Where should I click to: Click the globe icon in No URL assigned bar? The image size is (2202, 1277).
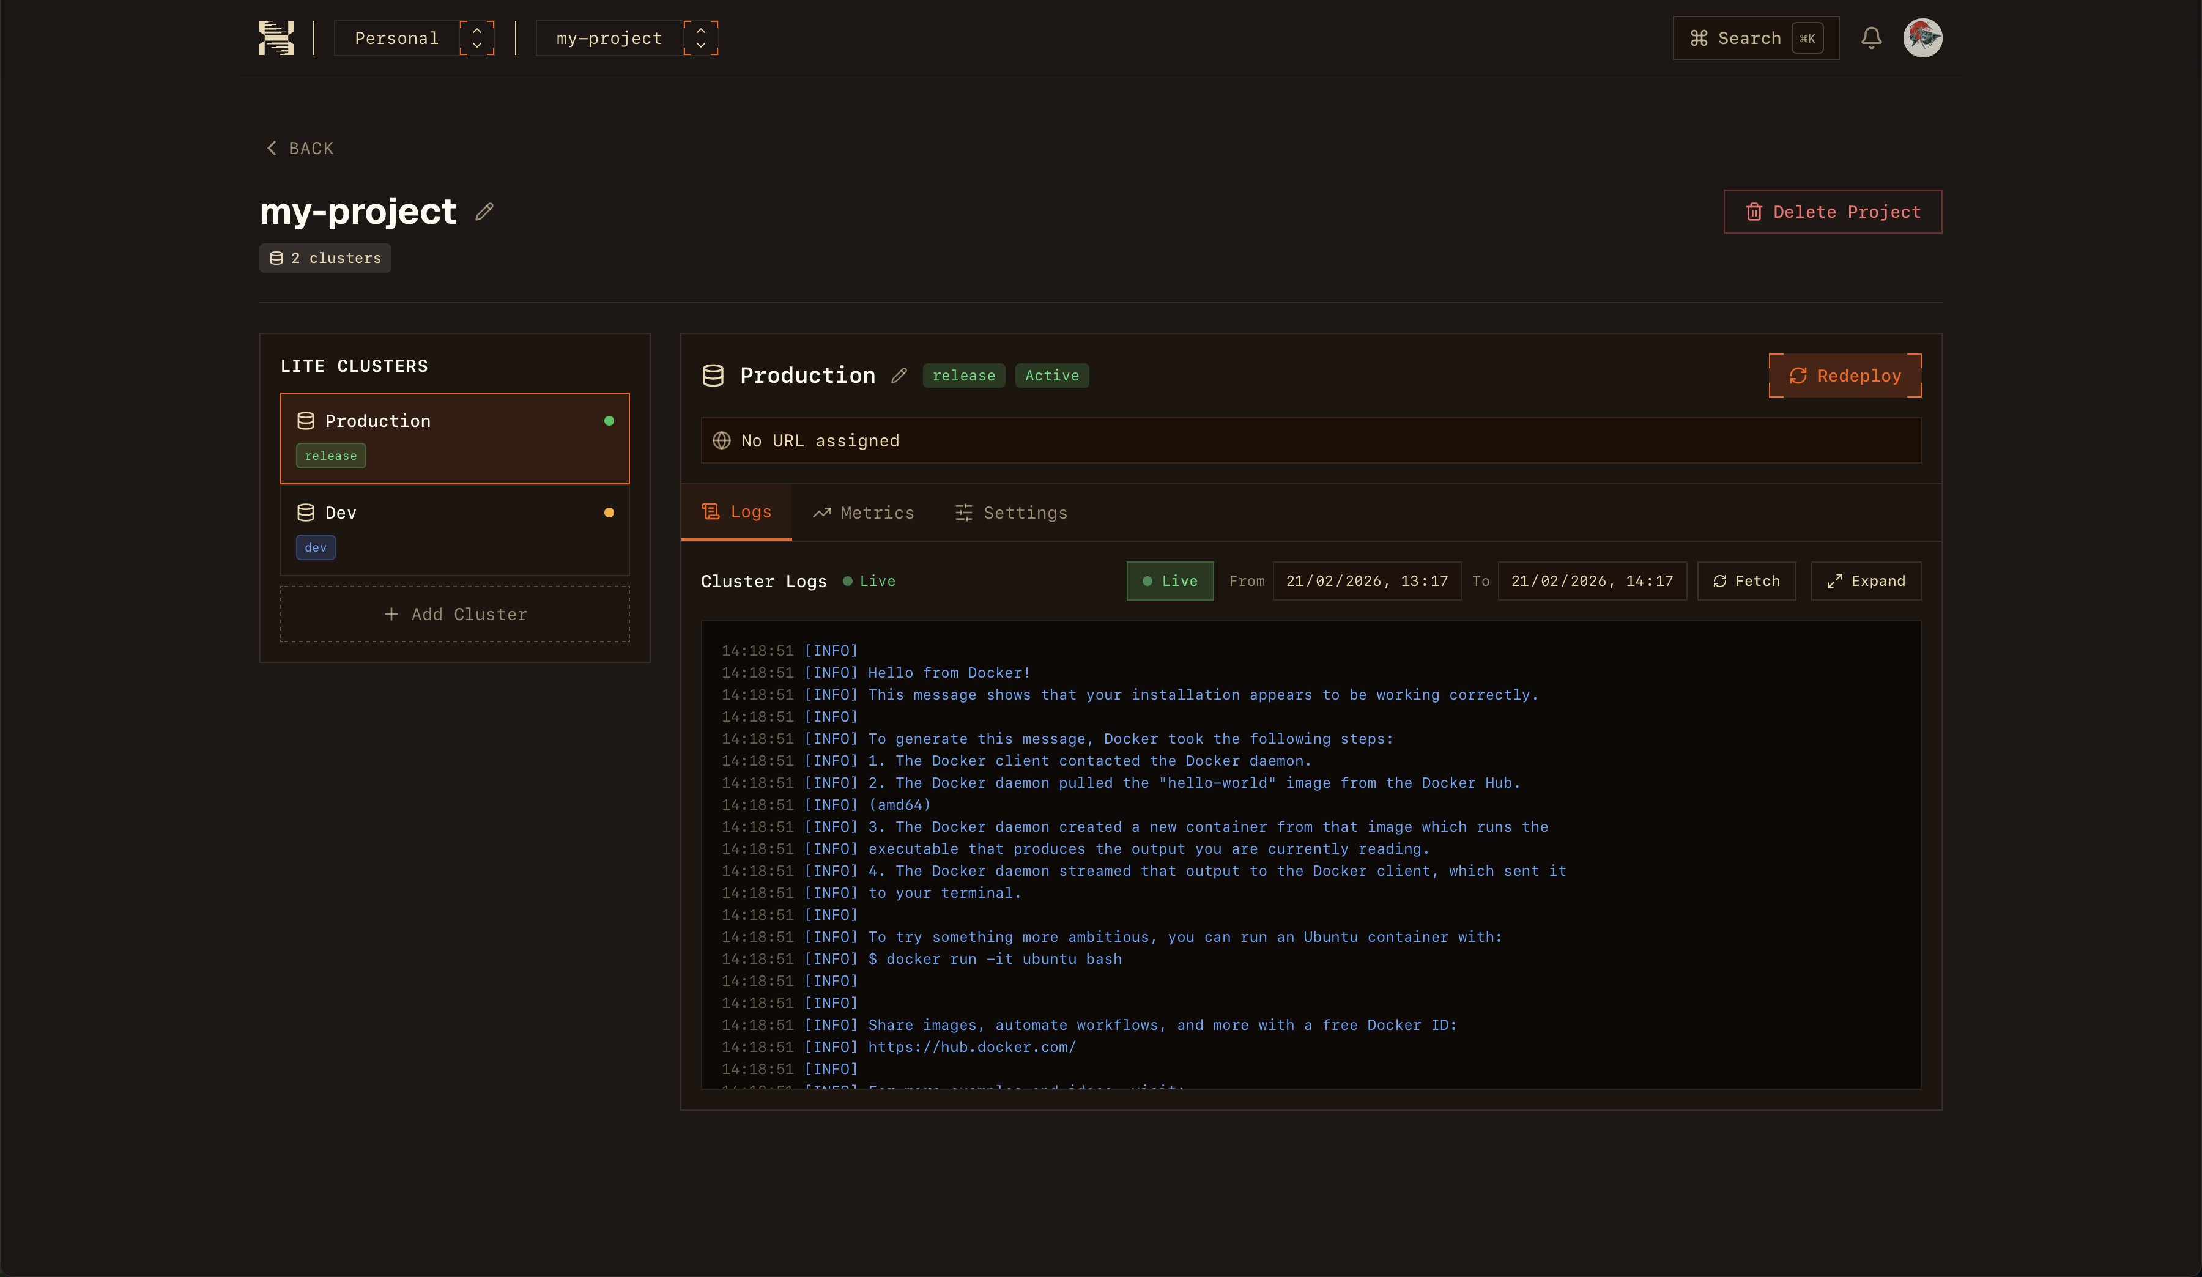click(x=722, y=440)
